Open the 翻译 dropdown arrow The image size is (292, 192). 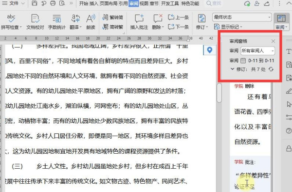[x=81, y=27]
